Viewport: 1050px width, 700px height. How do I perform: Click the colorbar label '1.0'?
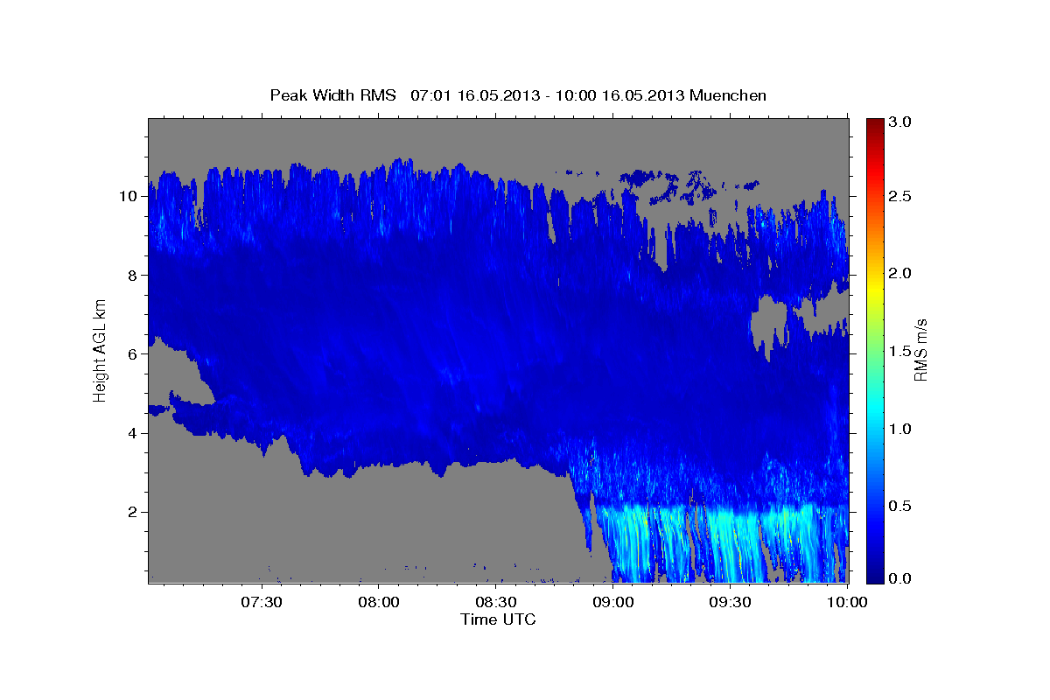(900, 429)
